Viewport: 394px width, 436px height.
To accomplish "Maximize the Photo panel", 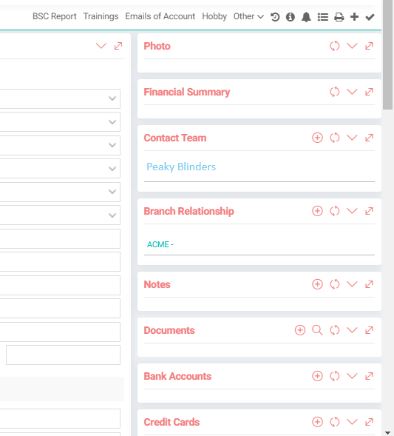I will [369, 46].
